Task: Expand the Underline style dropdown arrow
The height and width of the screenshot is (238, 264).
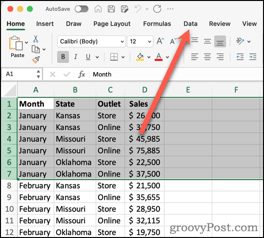Action: point(97,57)
